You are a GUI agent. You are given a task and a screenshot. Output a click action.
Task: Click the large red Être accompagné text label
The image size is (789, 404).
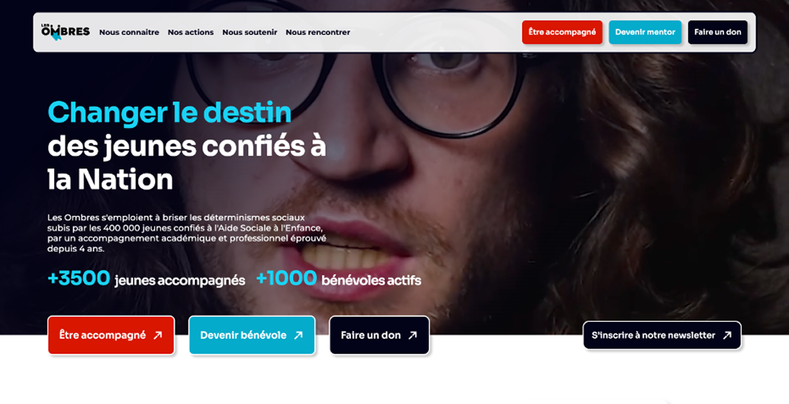point(103,335)
